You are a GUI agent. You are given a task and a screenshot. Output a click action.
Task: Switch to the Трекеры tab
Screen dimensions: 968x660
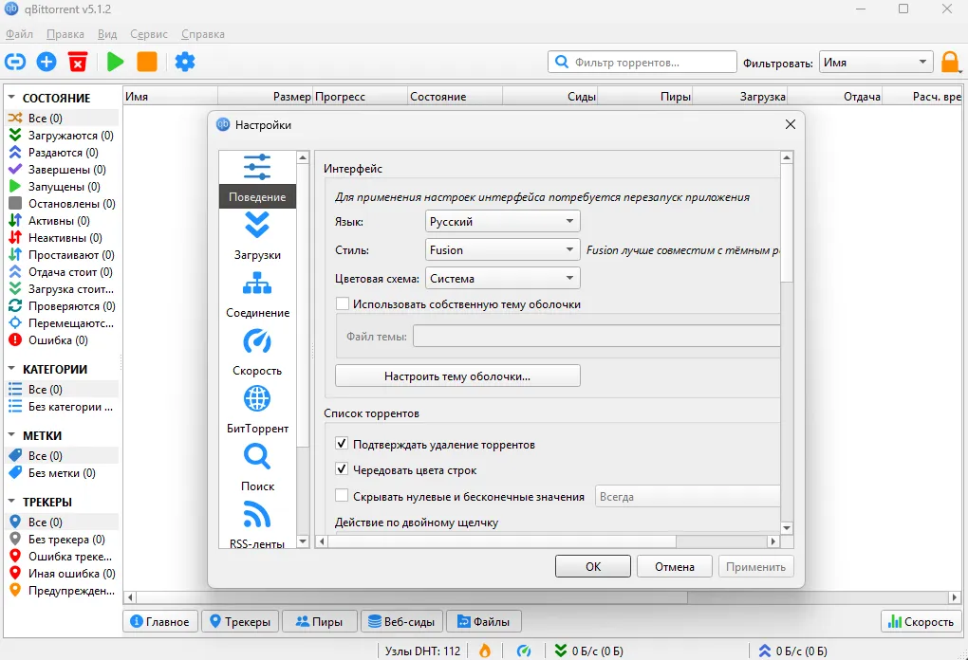(x=240, y=622)
